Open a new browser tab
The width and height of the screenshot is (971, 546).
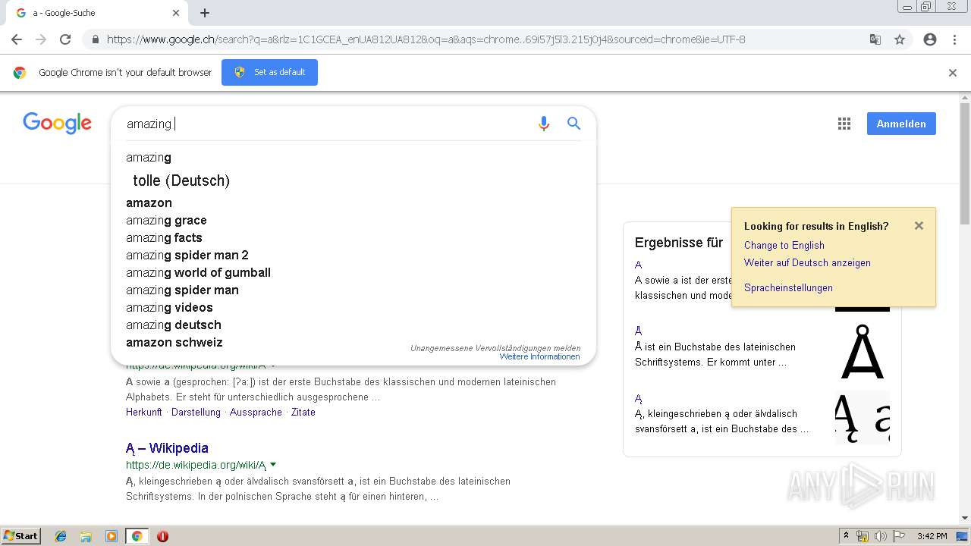pos(205,13)
